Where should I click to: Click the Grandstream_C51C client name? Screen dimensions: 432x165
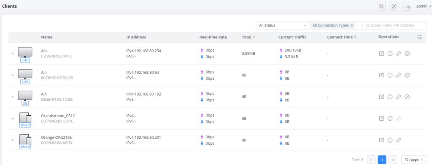click(x=58, y=116)
